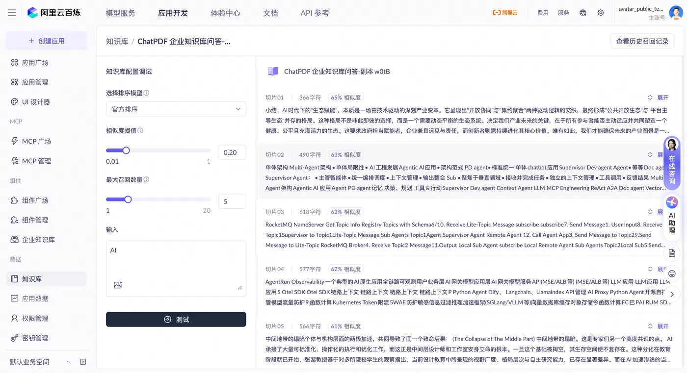687x373 pixels.
Task: Collapse the sidebar with panel icon
Action: [x=83, y=362]
